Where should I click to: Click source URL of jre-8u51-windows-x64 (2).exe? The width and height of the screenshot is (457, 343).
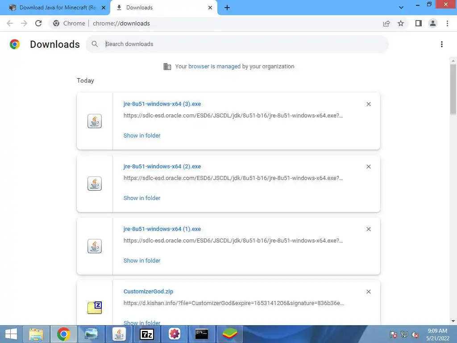[x=233, y=178]
